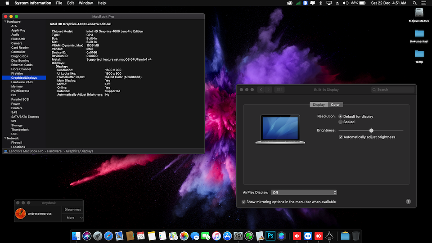
Task: Open Downloads folder in dock
Action: (345, 236)
